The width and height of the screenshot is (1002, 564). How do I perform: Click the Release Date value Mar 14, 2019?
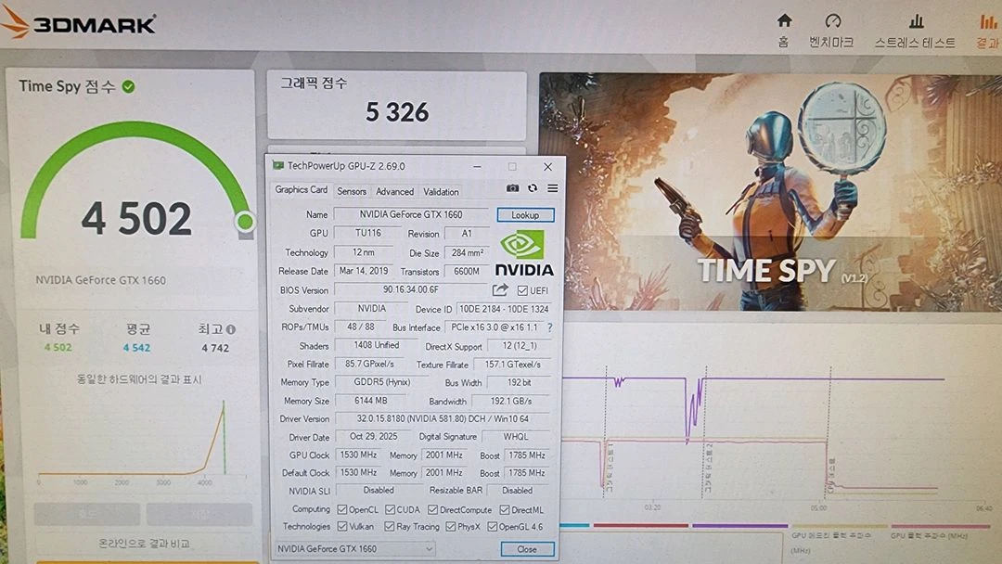[364, 271]
